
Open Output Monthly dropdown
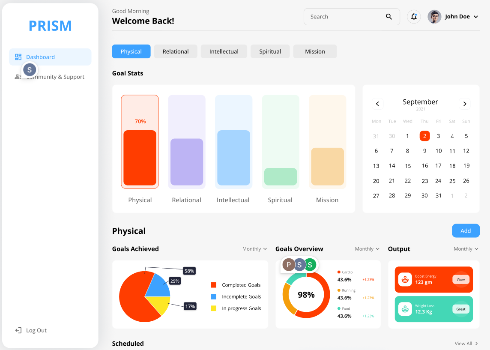coord(466,249)
